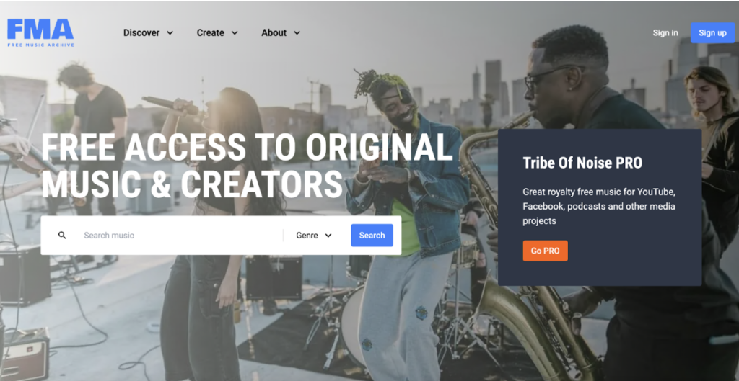Click the magnifying glass icon in search bar

[62, 236]
